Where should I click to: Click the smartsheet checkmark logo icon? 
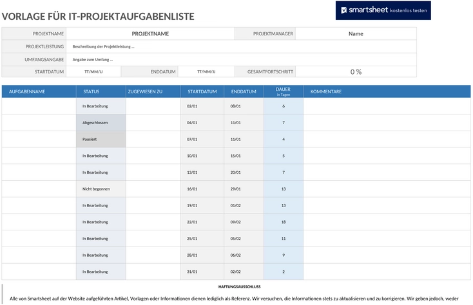click(344, 10)
